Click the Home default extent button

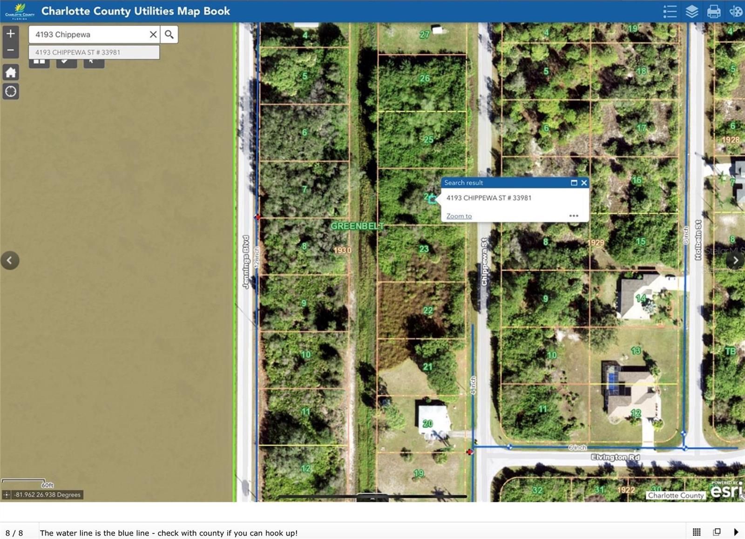(x=10, y=72)
